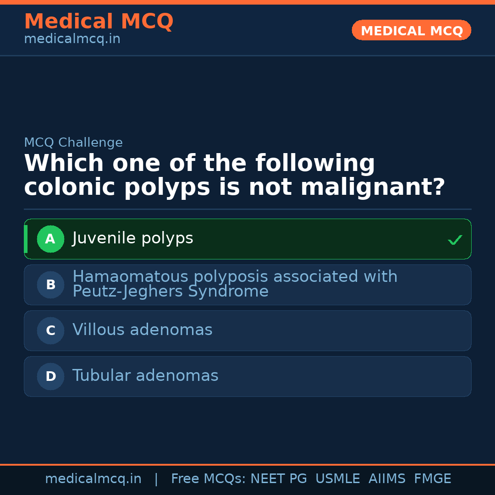Click the Medical MCQ header logo text
The width and height of the screenshot is (495, 495).
coord(99,22)
